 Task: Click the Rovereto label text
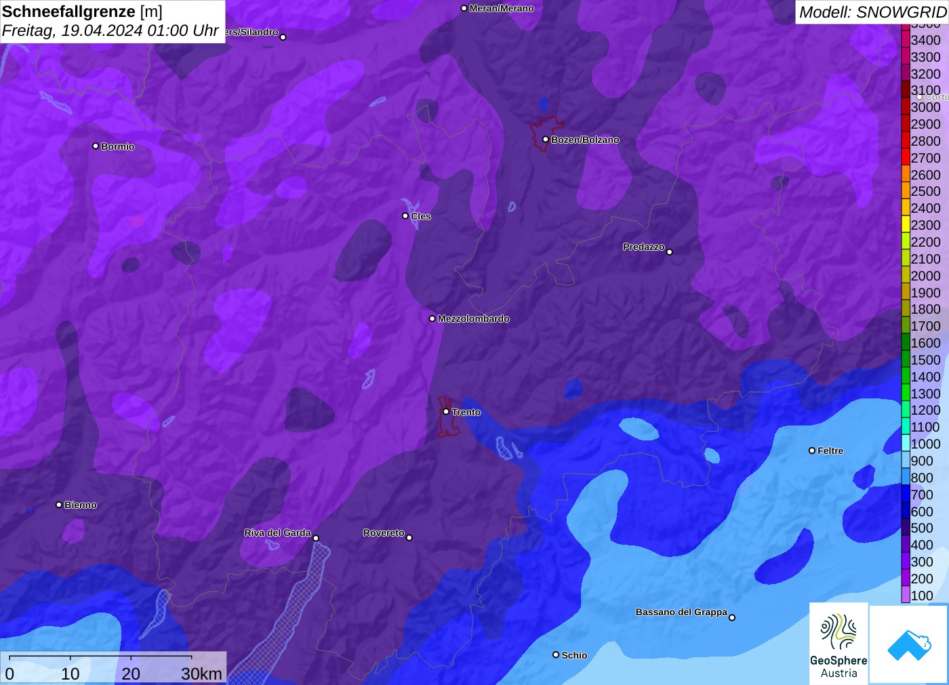click(384, 533)
